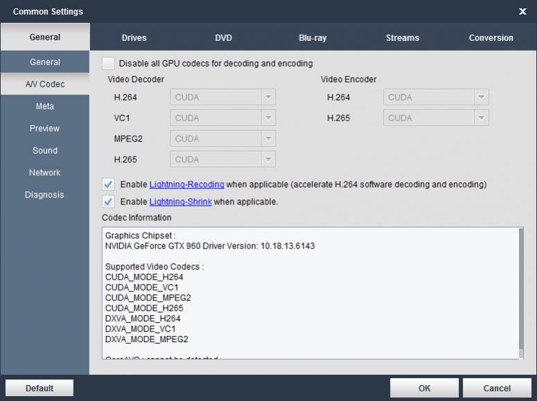Image resolution: width=537 pixels, height=401 pixels.
Task: Close the Common Settings dialog
Action: click(x=522, y=11)
